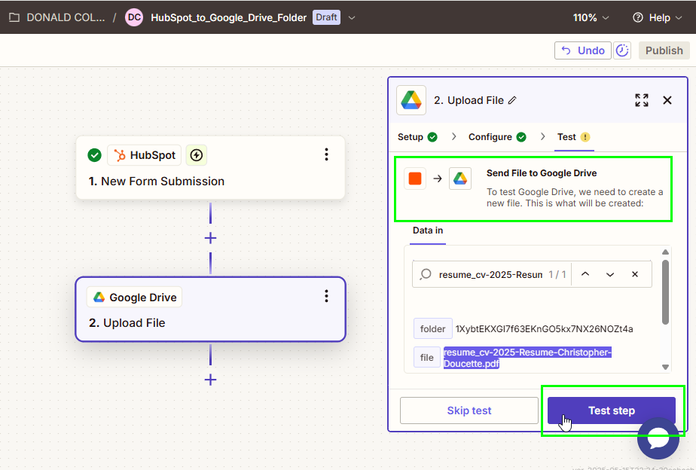Select the New Form Submission step
This screenshot has width=696, height=470.
(210, 168)
